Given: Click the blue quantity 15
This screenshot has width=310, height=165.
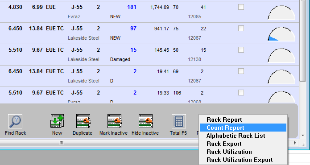Looking at the screenshot, I should [133, 50].
